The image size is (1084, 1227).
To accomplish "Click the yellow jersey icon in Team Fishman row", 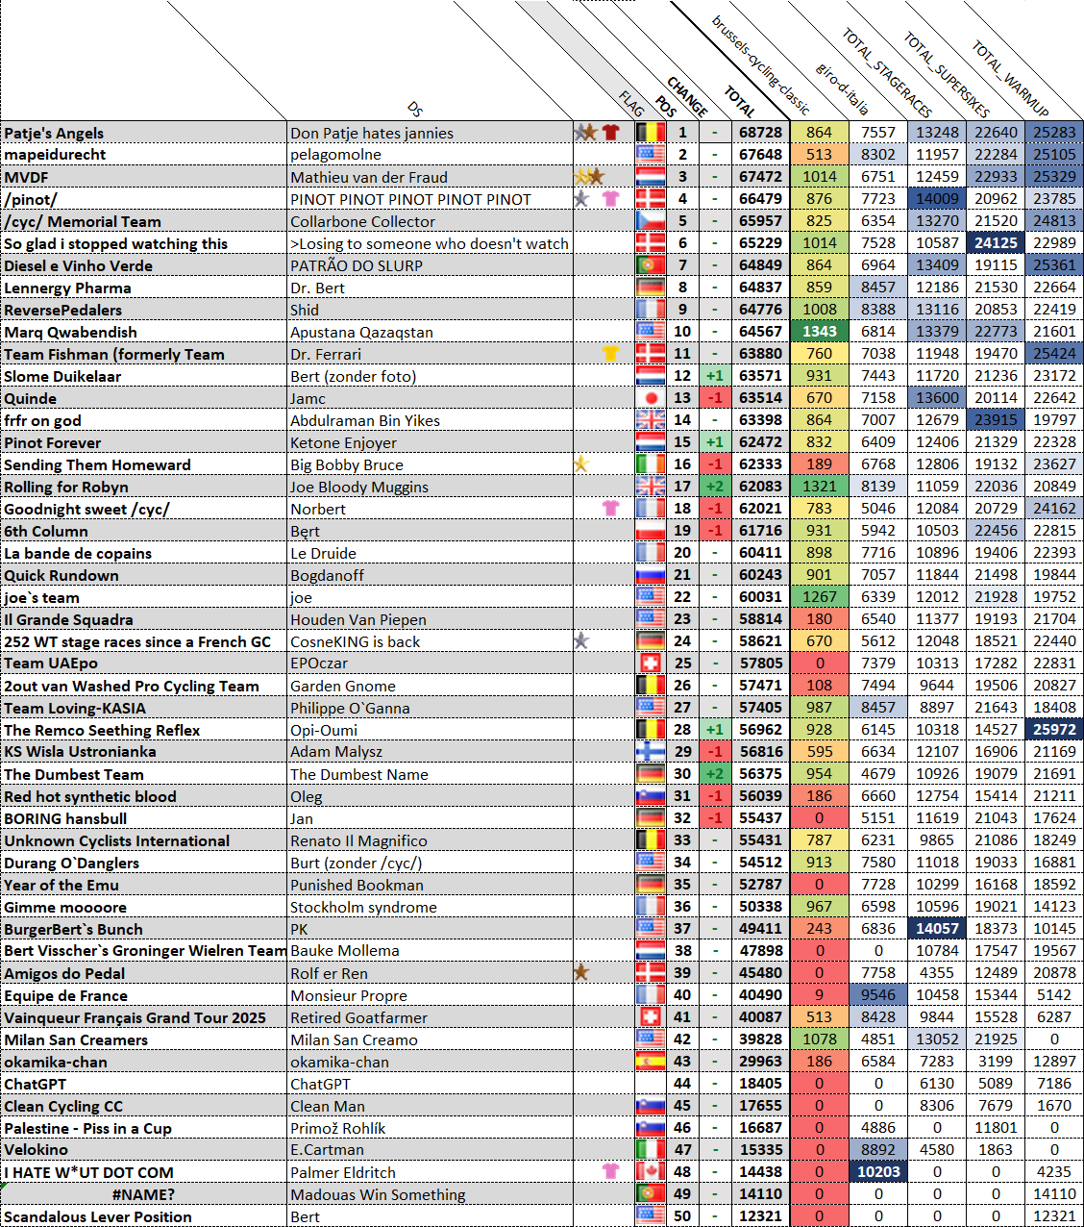I will coord(610,354).
